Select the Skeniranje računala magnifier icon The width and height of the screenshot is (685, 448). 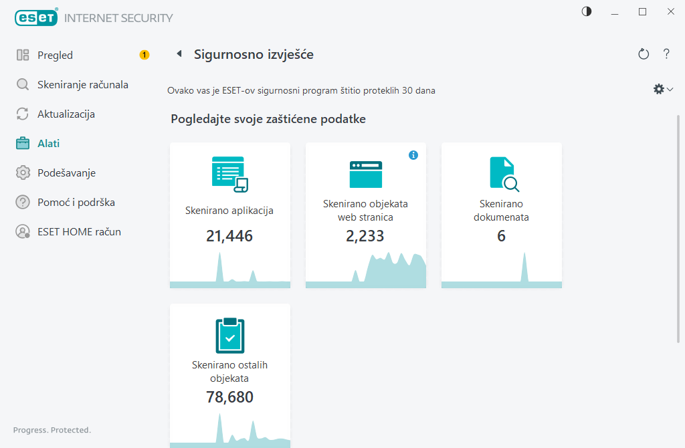click(x=23, y=84)
